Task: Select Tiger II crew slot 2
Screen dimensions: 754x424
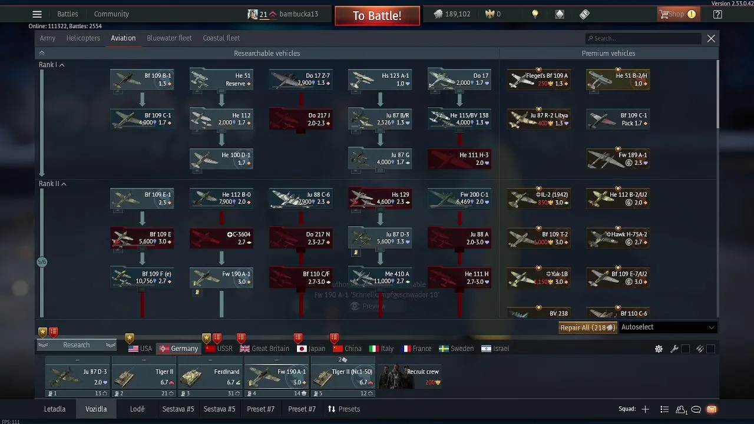Action: pyautogui.click(x=144, y=377)
